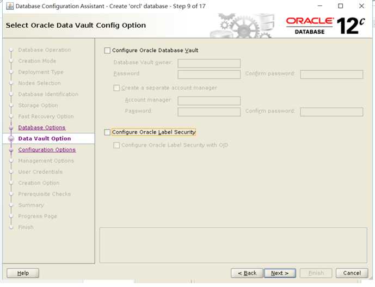375x287 pixels.
Task: Click the Help button
Action: (x=23, y=273)
